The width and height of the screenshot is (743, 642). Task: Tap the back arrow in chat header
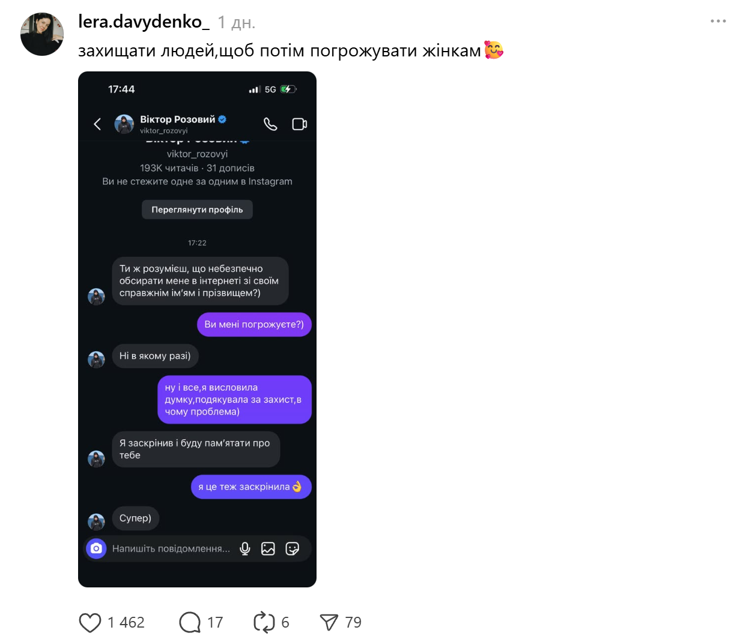[97, 124]
